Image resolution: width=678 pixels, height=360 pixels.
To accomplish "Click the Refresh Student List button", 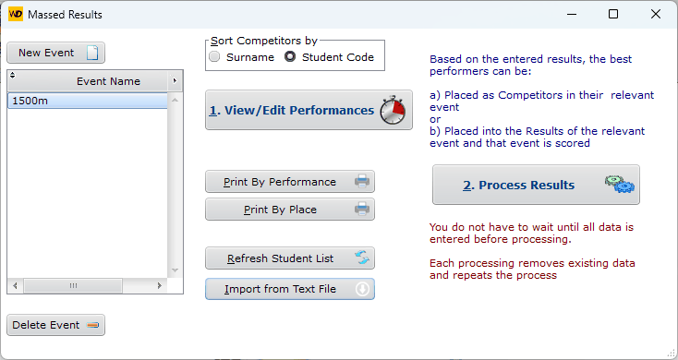I will coord(290,258).
